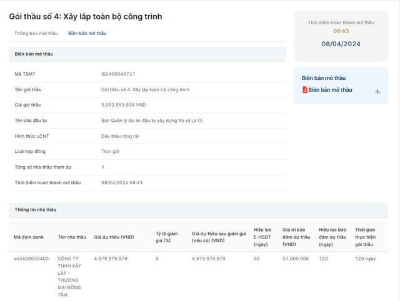Click the red PDF file icon
The image size is (400, 301).
pos(304,90)
